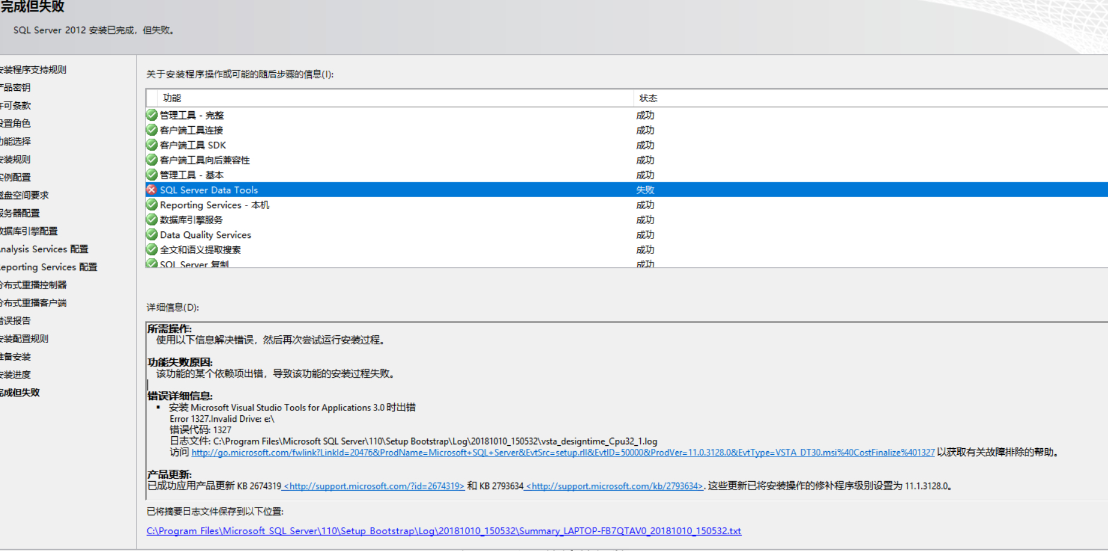Go to Reporting Services 配置 step in sidebar

(x=48, y=267)
